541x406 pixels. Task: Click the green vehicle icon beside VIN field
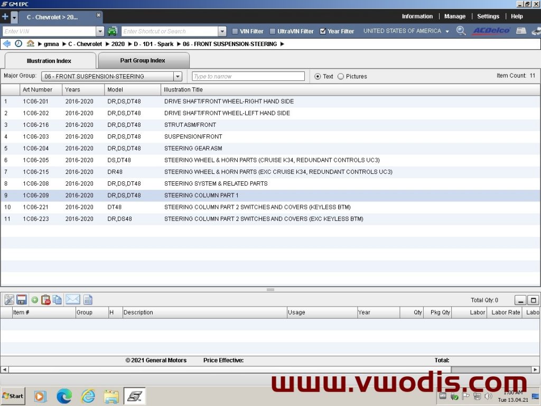[113, 31]
